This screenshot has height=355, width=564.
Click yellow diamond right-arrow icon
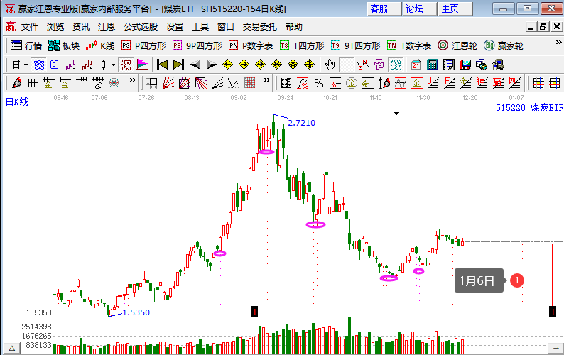tap(244, 65)
